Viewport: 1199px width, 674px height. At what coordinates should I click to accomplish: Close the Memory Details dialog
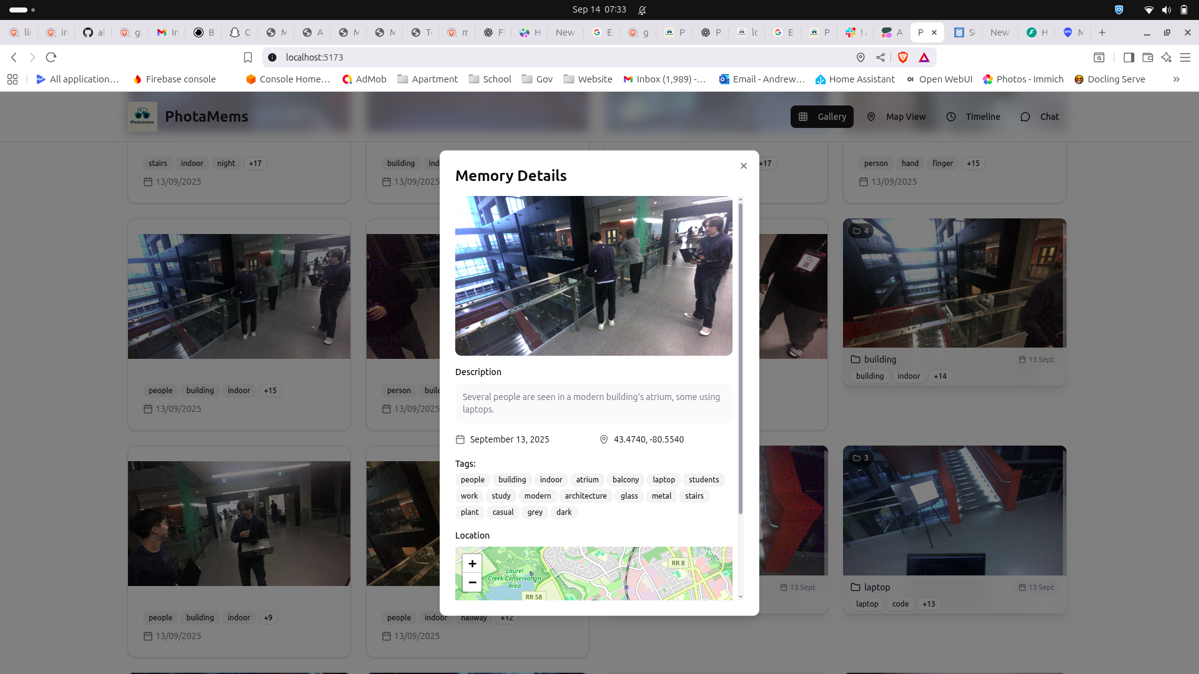(743, 166)
